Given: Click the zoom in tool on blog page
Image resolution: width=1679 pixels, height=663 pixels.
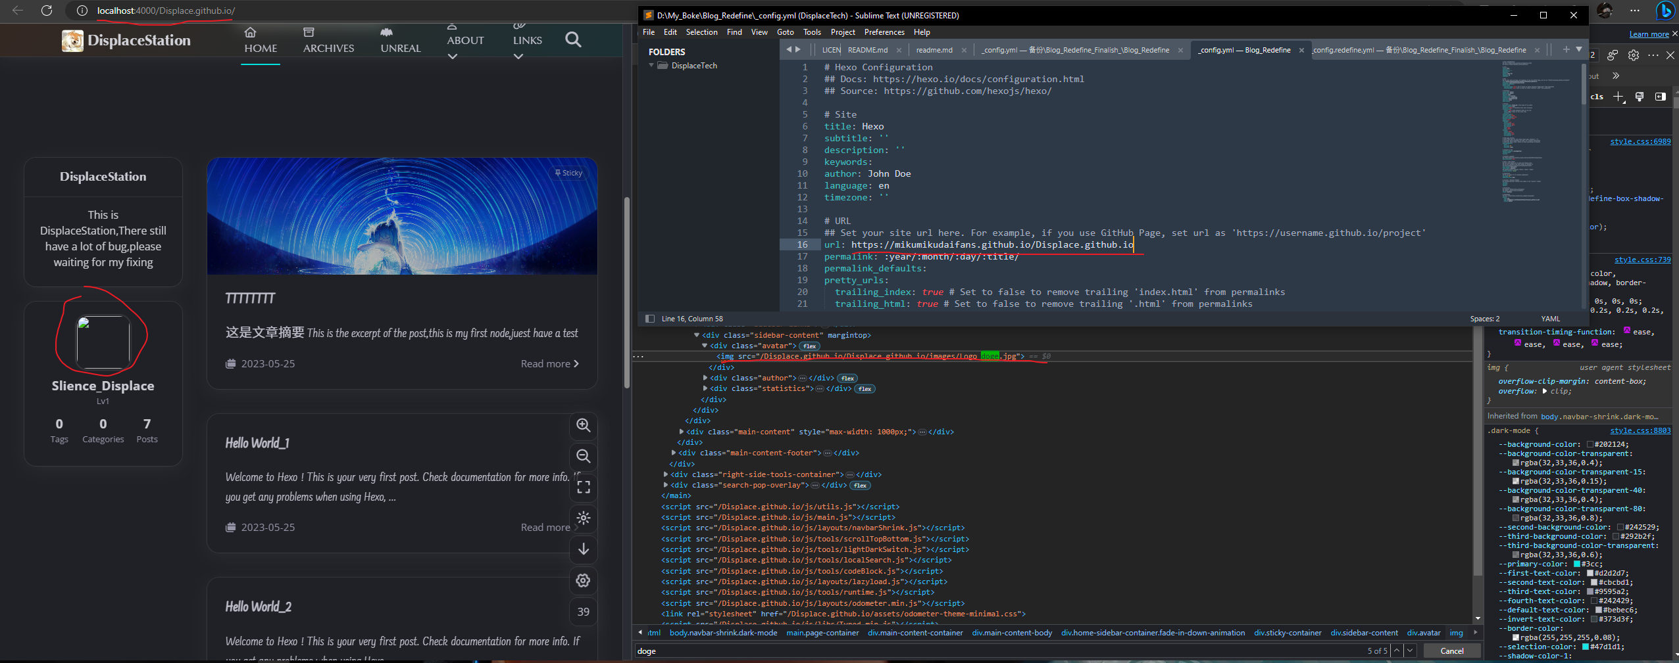Looking at the screenshot, I should 583,425.
